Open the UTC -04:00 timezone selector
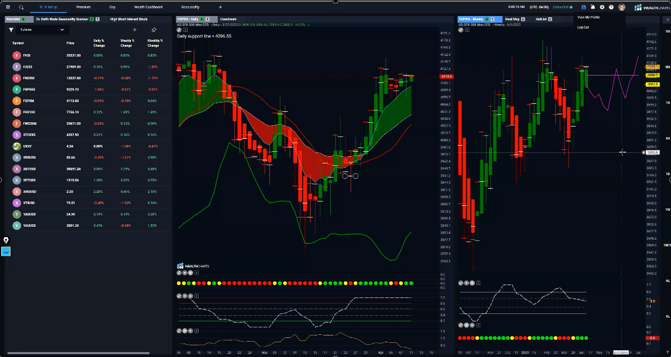The width and height of the screenshot is (671, 357). (539, 7)
